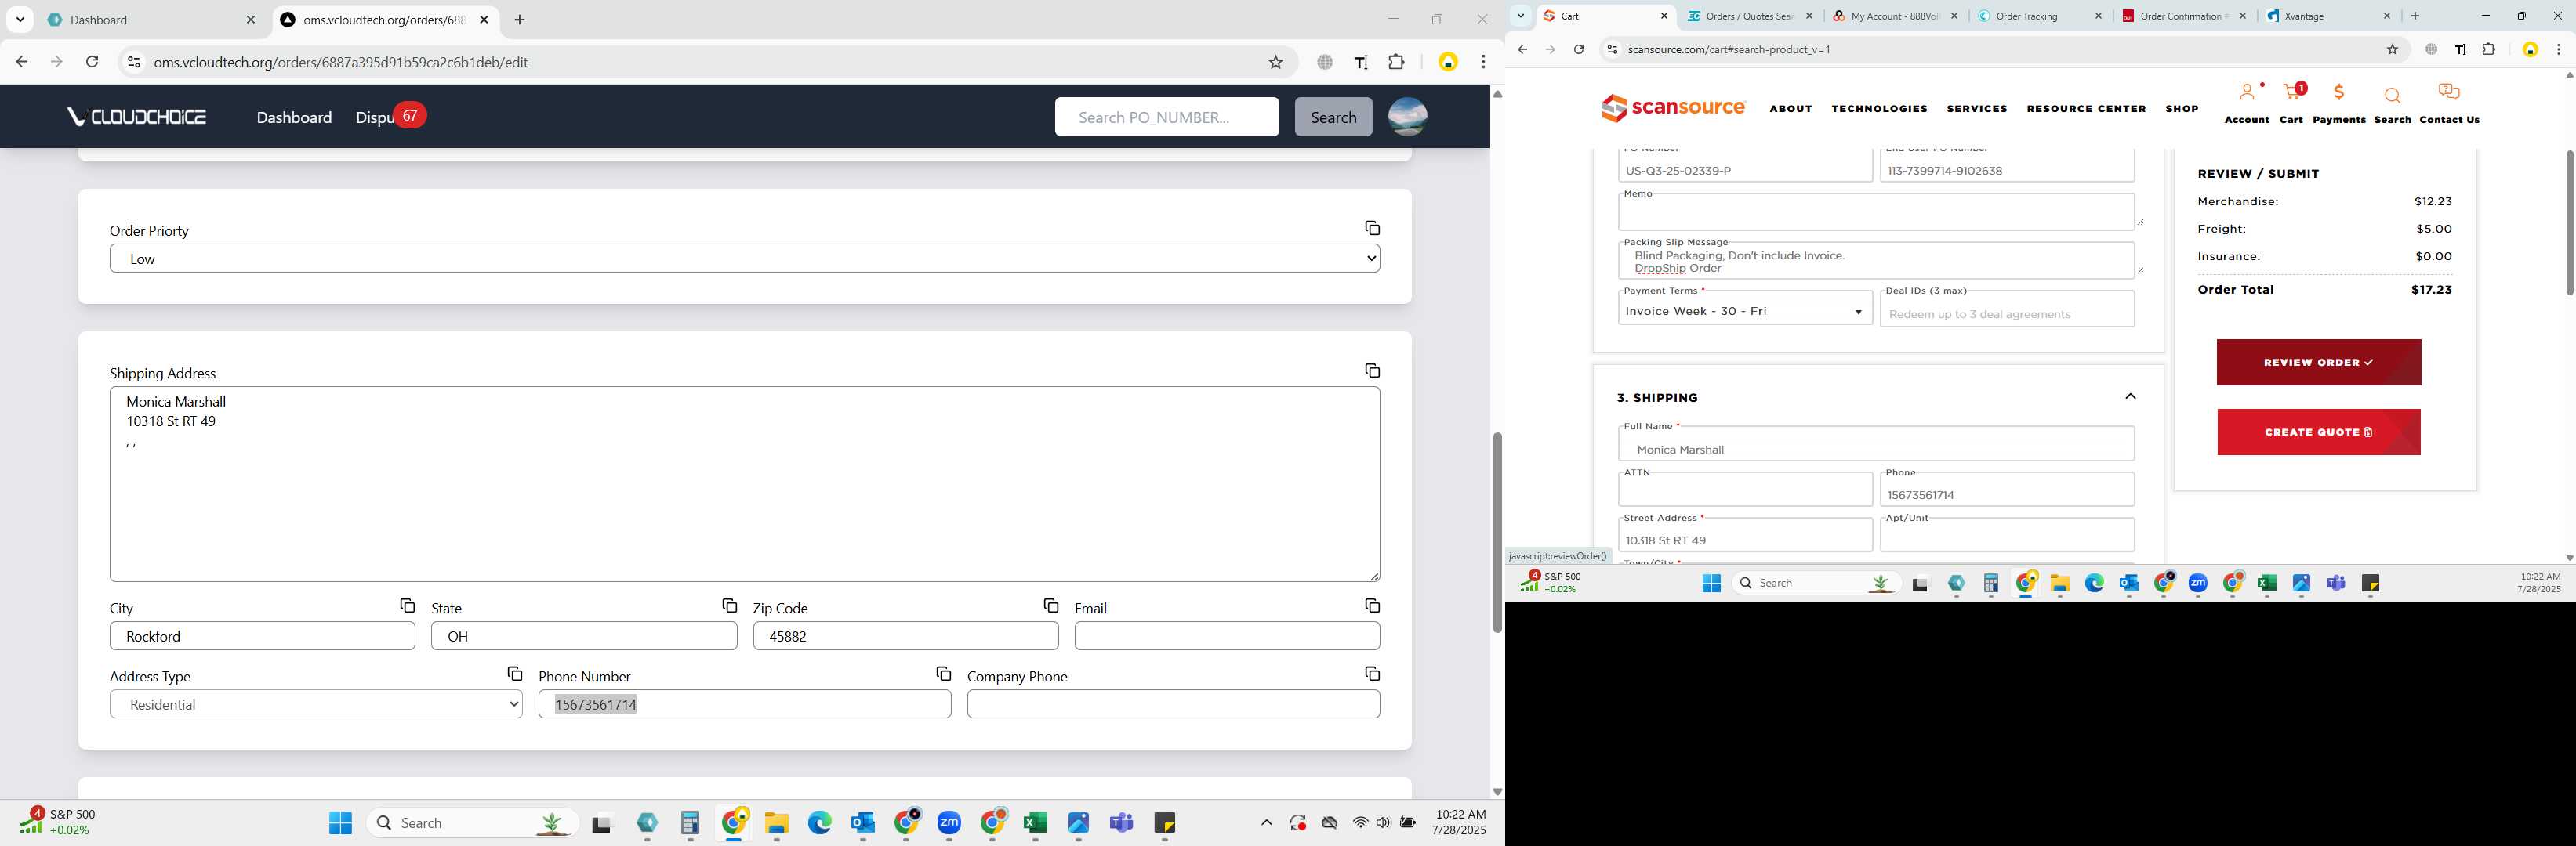This screenshot has width=2576, height=846.
Task: Open Excel from the Windows taskbar
Action: tap(1035, 823)
